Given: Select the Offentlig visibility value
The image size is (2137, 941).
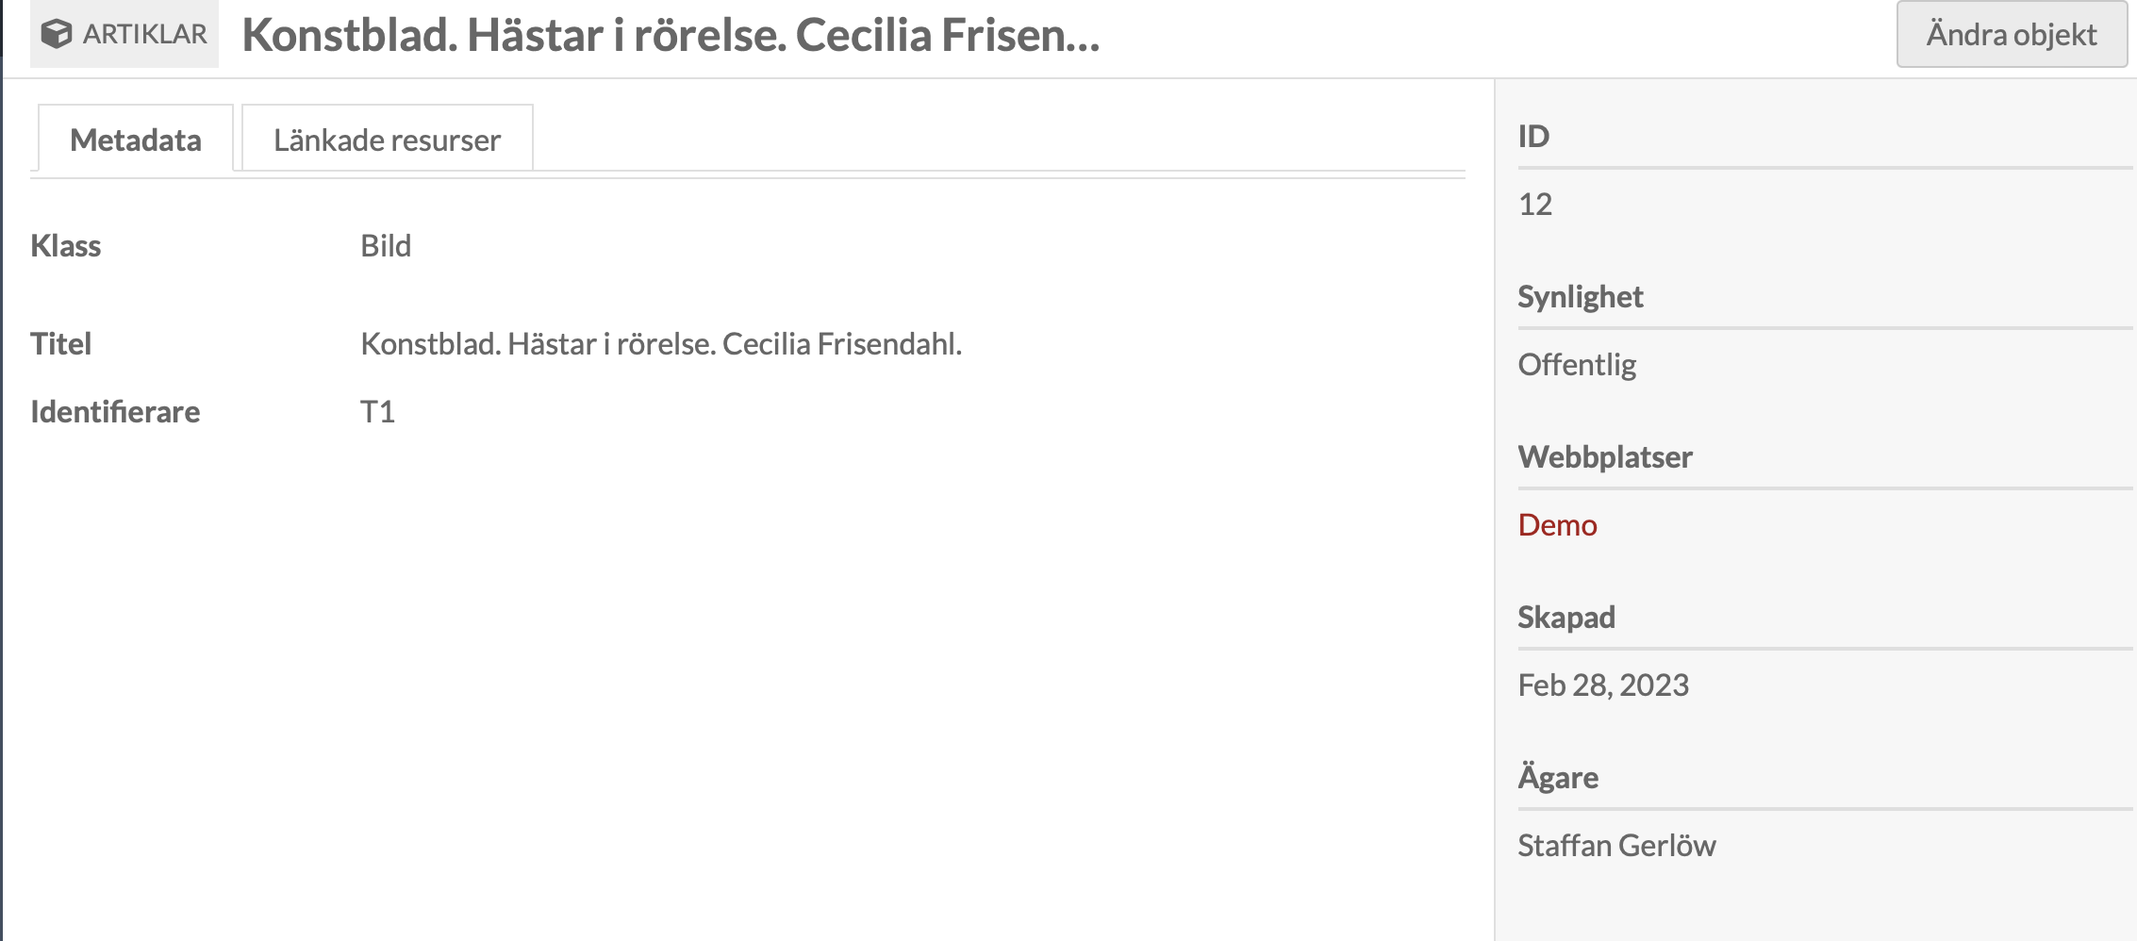Looking at the screenshot, I should (1577, 365).
